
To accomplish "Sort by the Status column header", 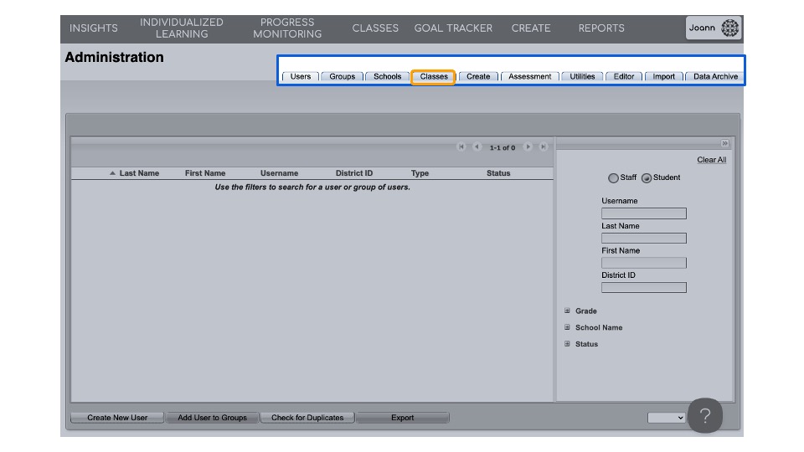I will pyautogui.click(x=498, y=173).
